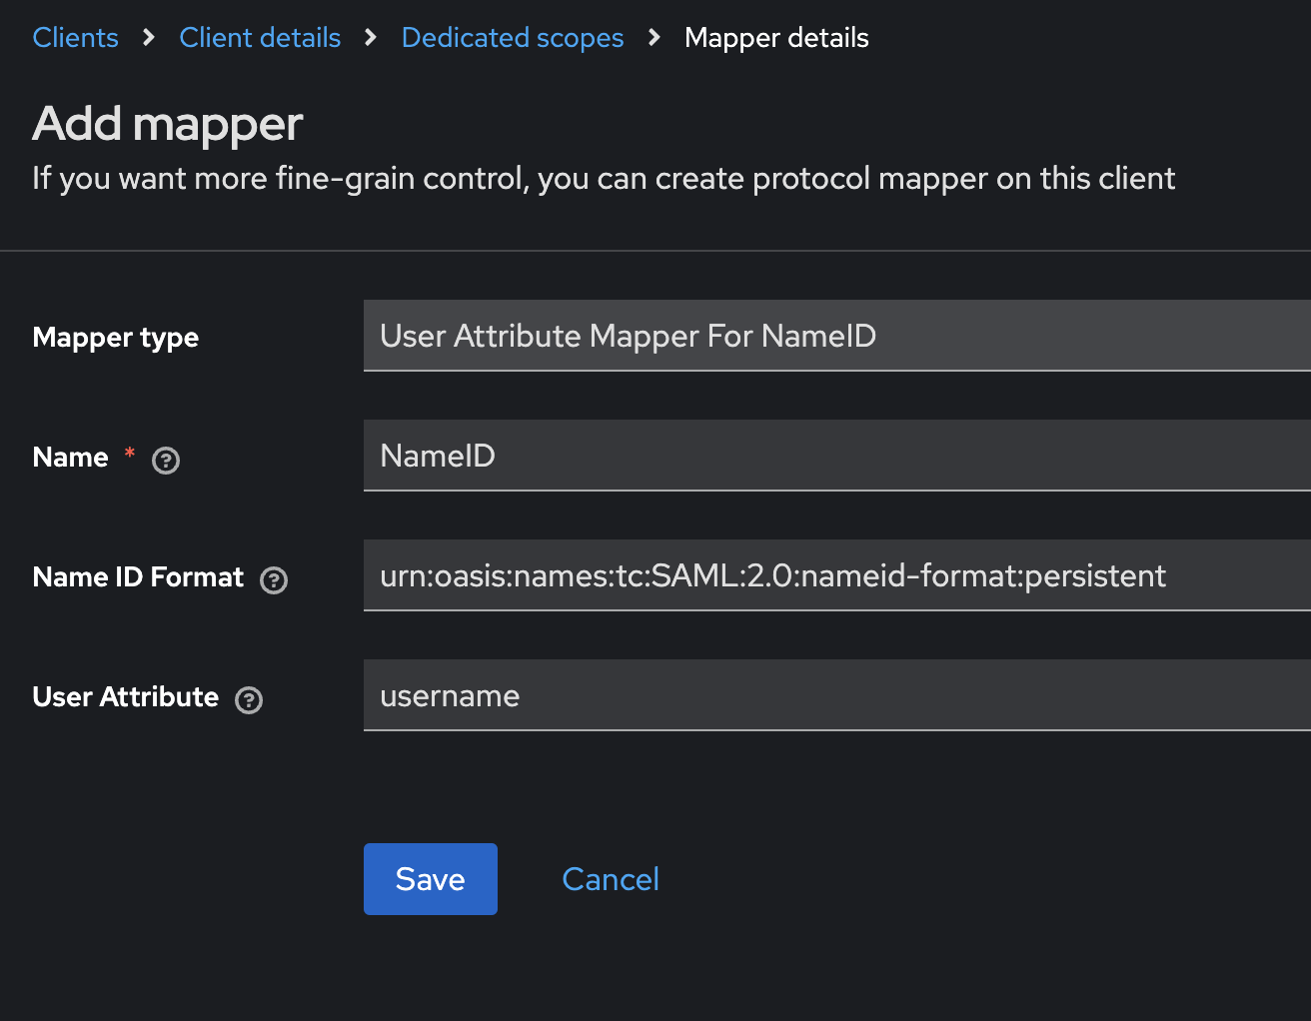Click the Add mapper heading
This screenshot has height=1021, width=1311.
[x=168, y=124]
